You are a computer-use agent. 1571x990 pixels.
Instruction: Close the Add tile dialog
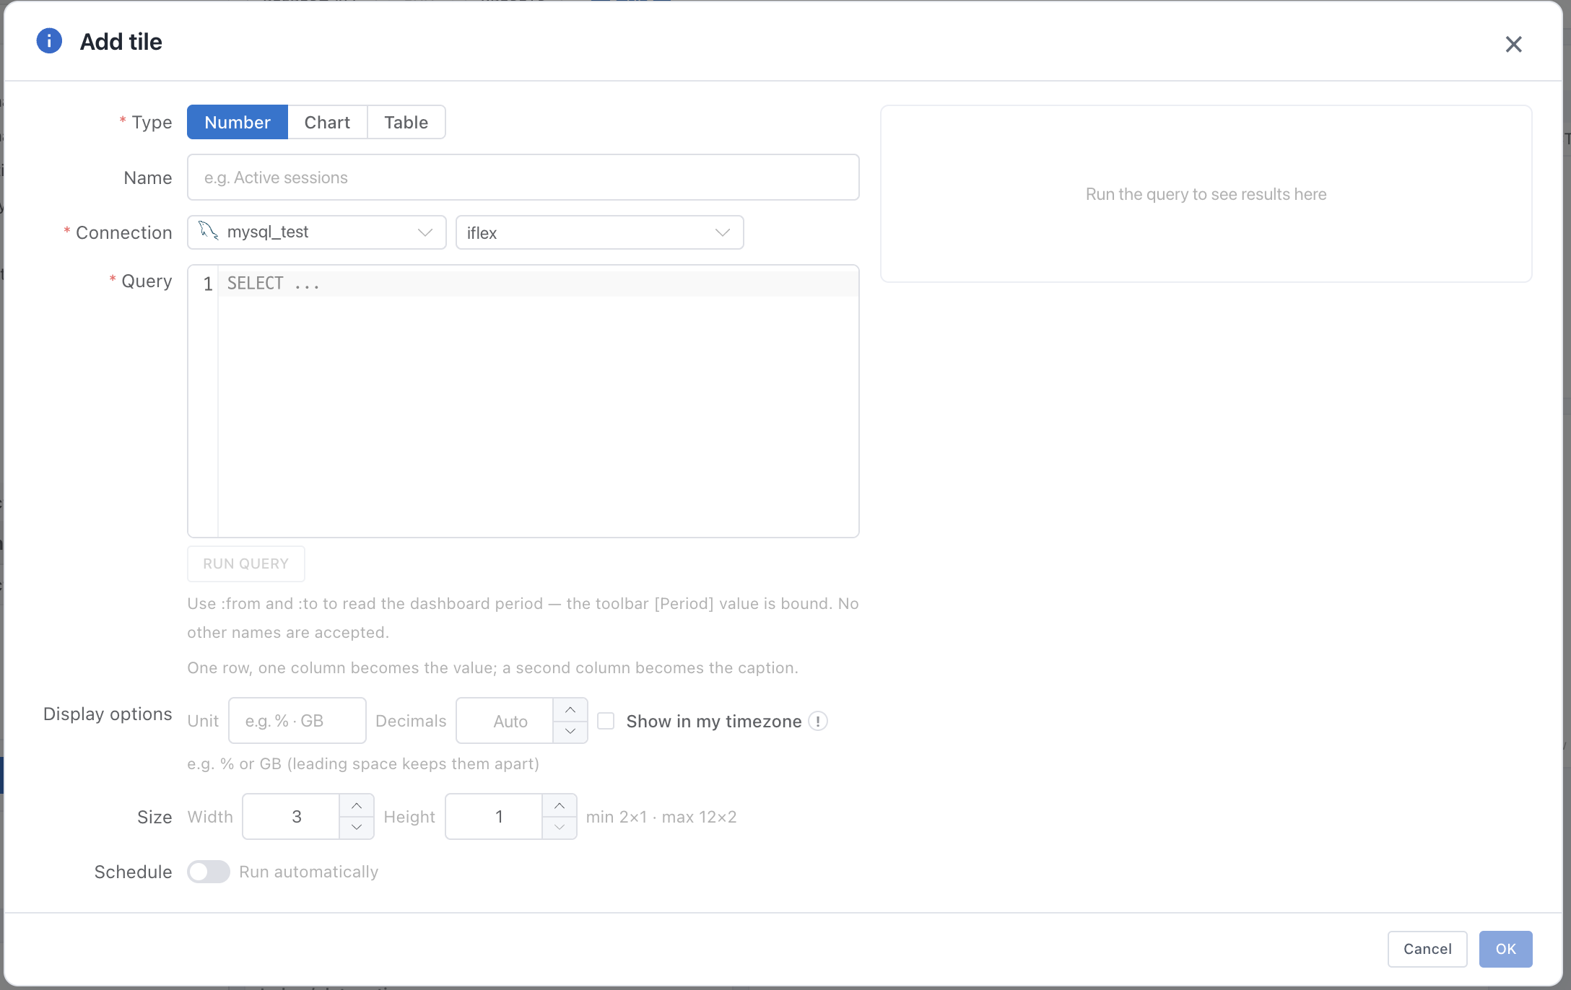(x=1513, y=44)
